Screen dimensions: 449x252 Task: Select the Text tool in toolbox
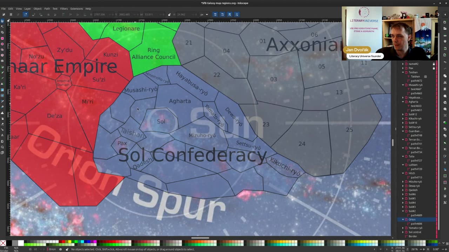pyautogui.click(x=2, y=84)
